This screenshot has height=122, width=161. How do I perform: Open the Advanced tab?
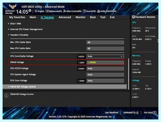pos(65,17)
